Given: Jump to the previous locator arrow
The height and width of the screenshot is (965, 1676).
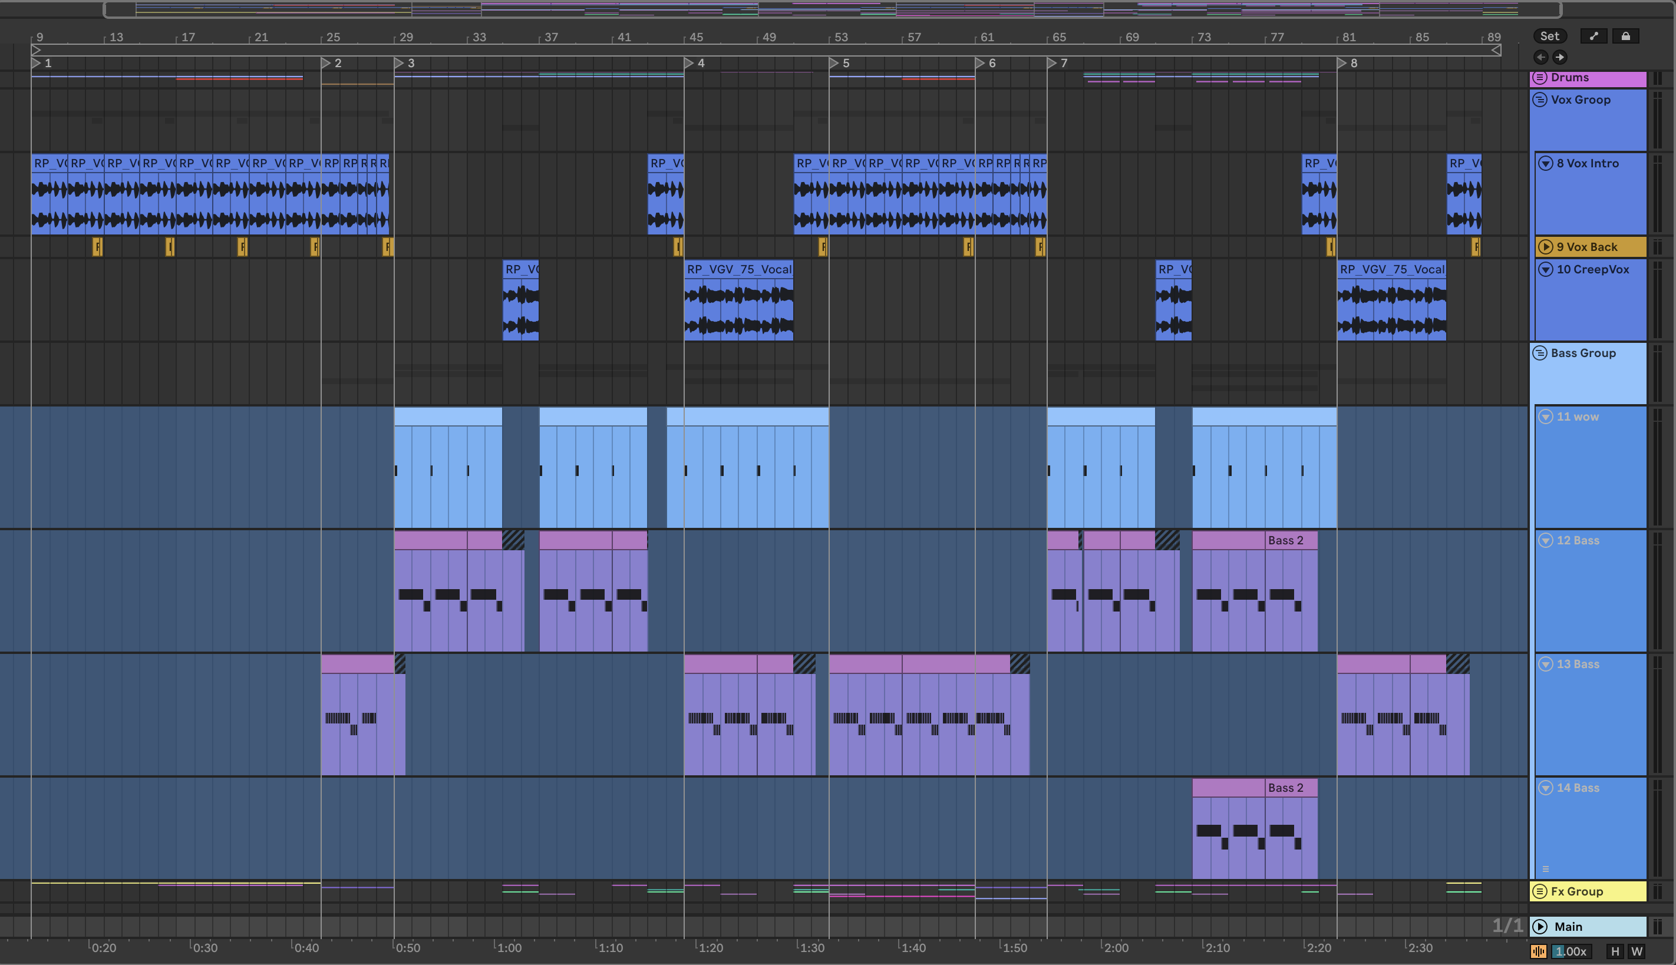Looking at the screenshot, I should click(1540, 57).
